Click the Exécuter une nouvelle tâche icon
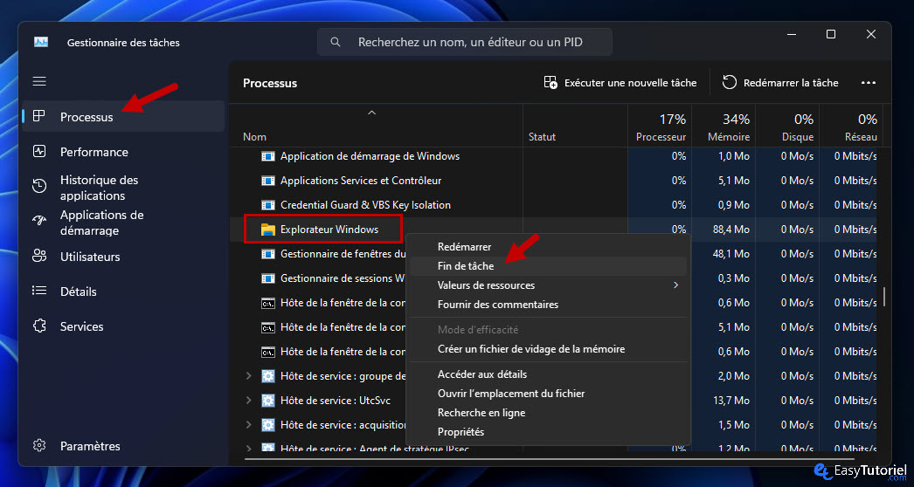The height and width of the screenshot is (487, 914). (x=550, y=82)
